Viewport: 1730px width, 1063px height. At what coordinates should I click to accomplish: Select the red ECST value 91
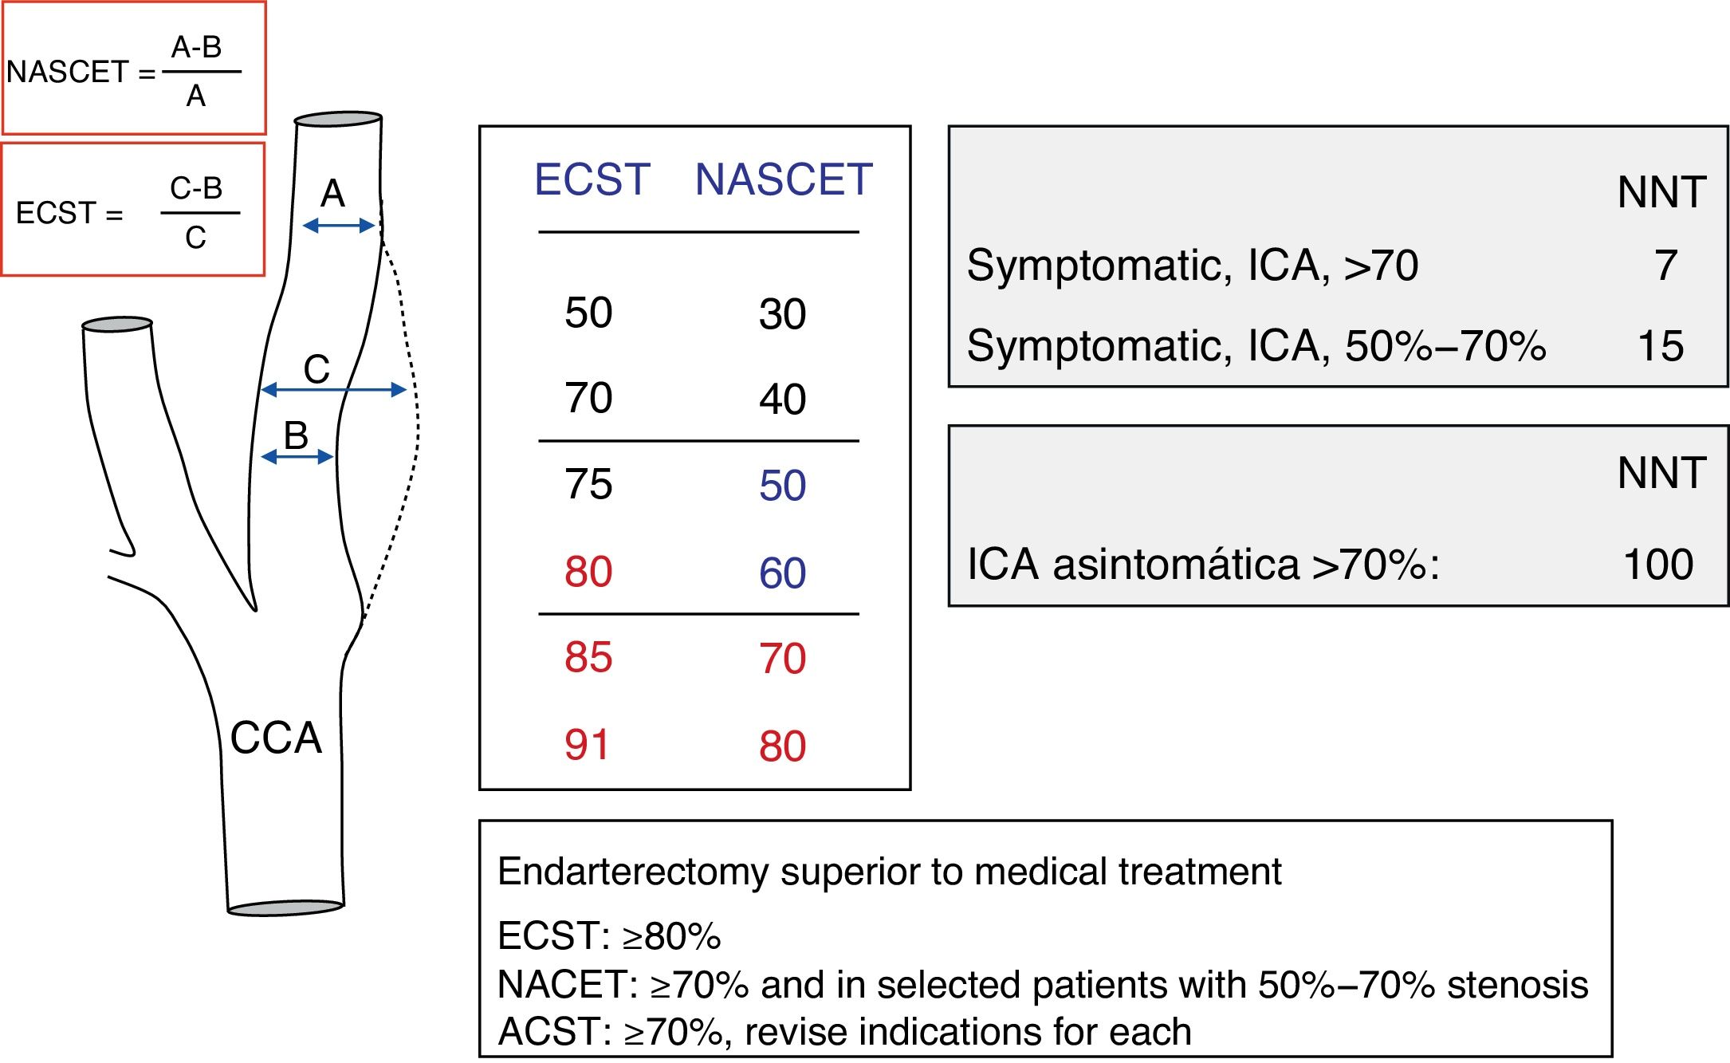pos(588,745)
